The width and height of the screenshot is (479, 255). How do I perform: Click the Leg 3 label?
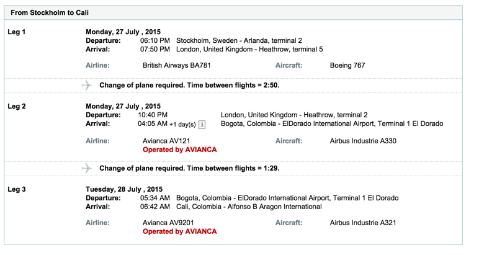pyautogui.click(x=17, y=189)
